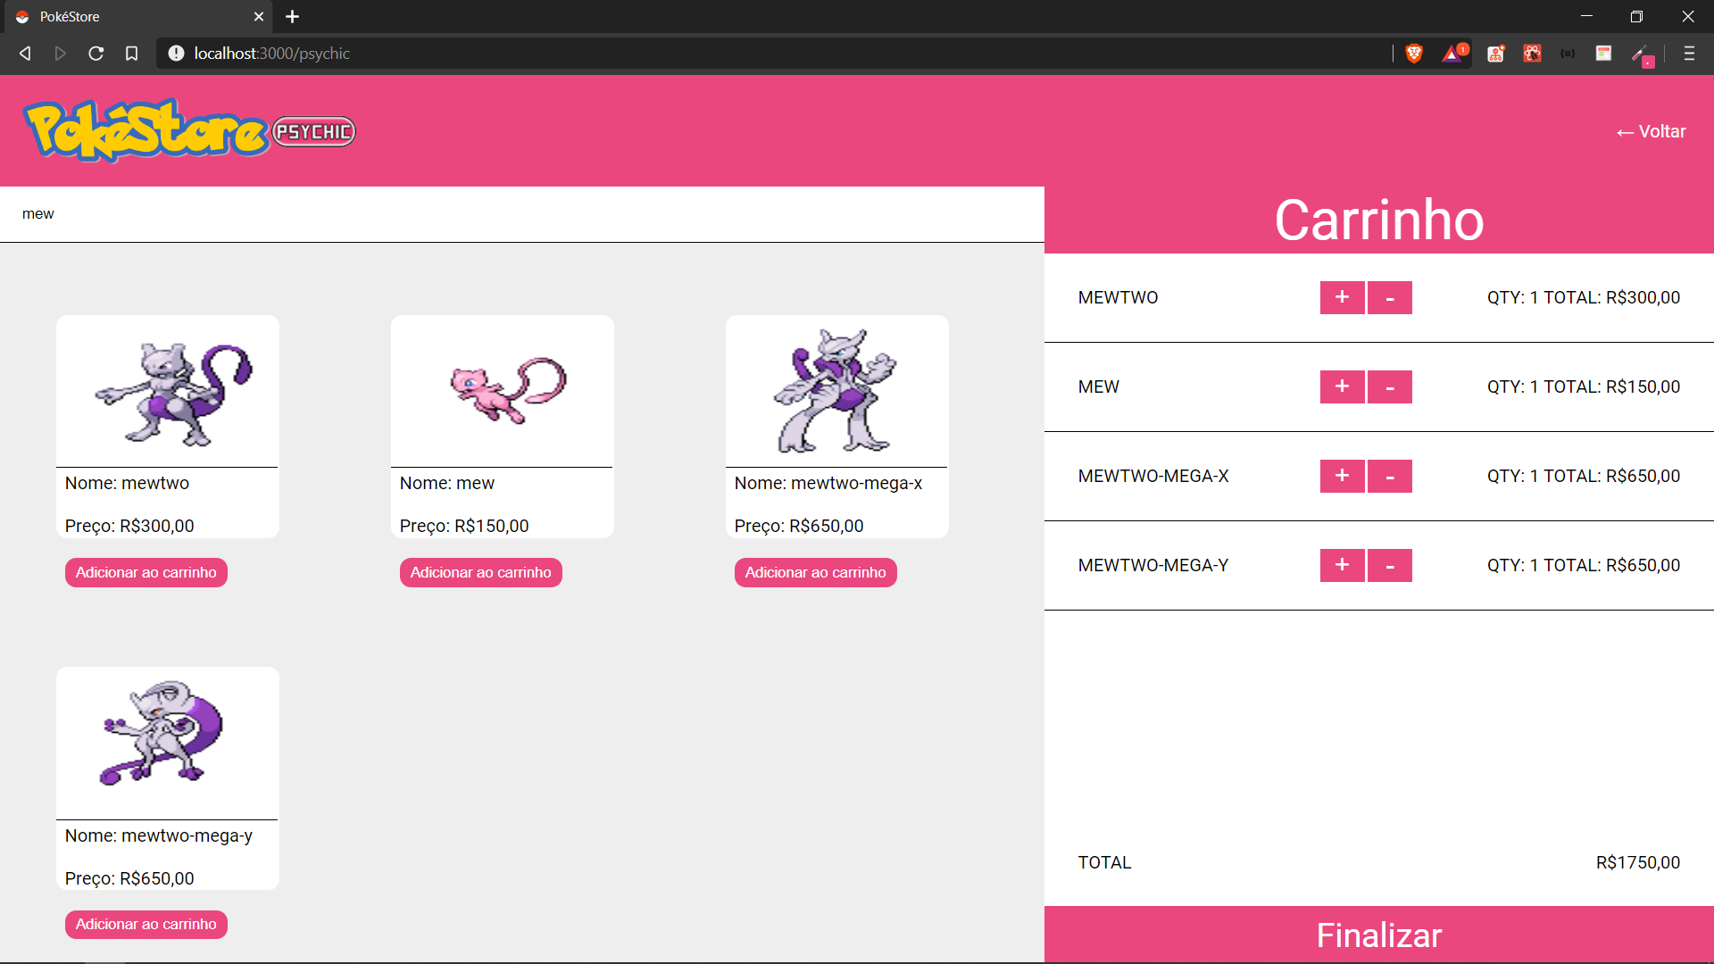Focus the search field containing mew

click(521, 214)
